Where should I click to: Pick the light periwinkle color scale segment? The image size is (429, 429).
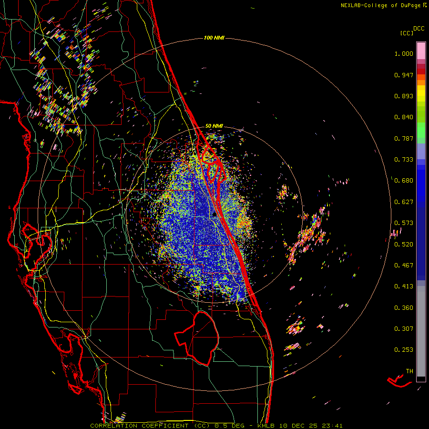click(421, 151)
